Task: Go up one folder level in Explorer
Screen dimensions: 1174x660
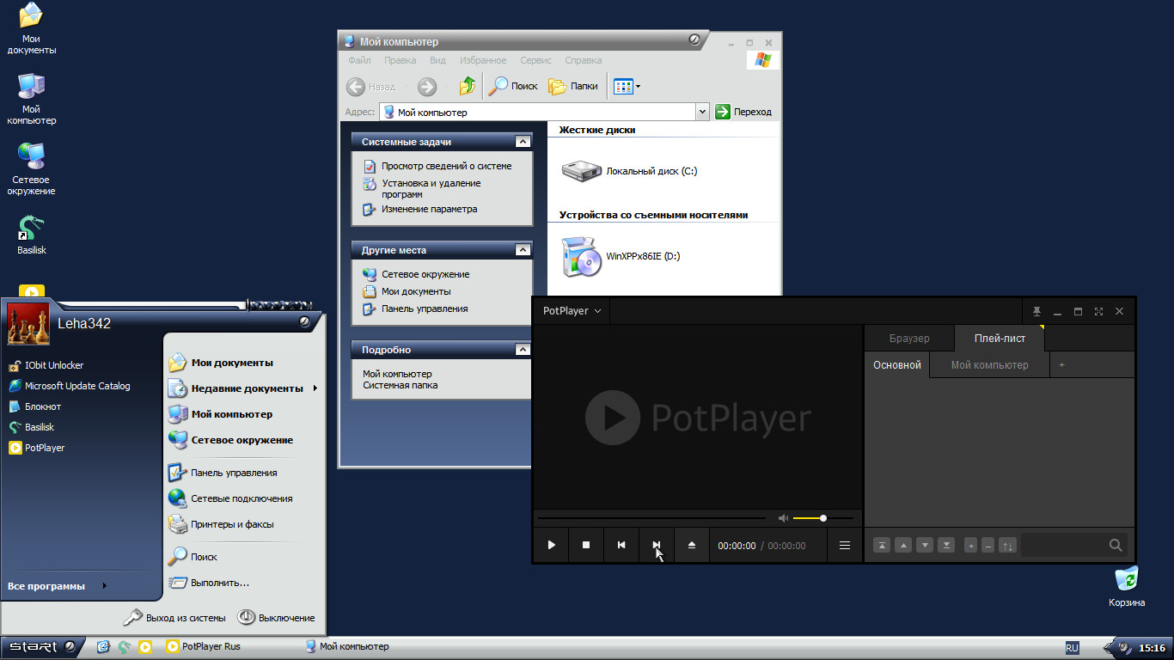Action: tap(468, 86)
